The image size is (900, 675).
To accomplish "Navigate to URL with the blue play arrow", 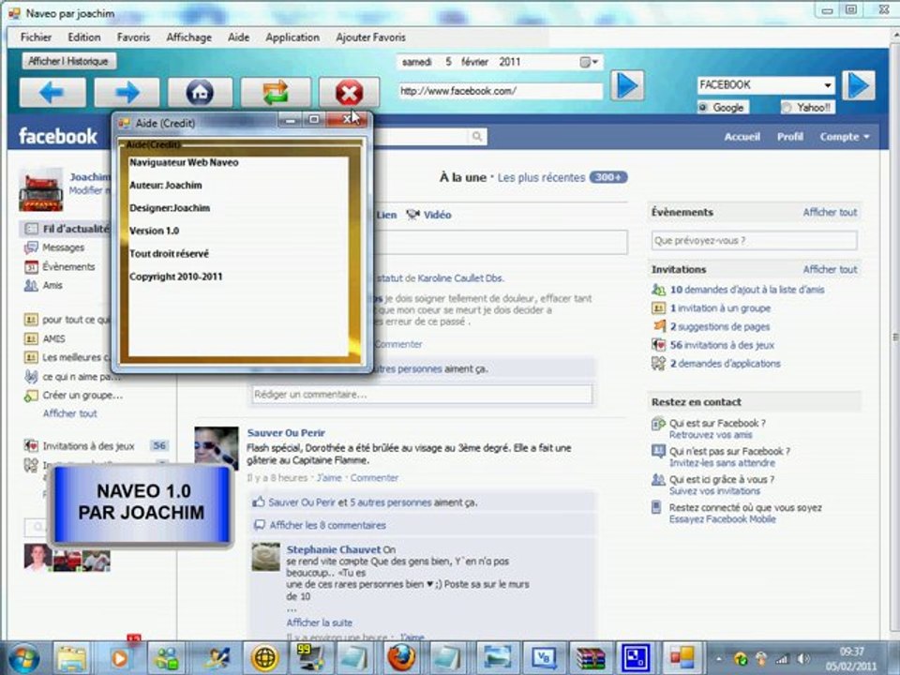I will point(627,85).
